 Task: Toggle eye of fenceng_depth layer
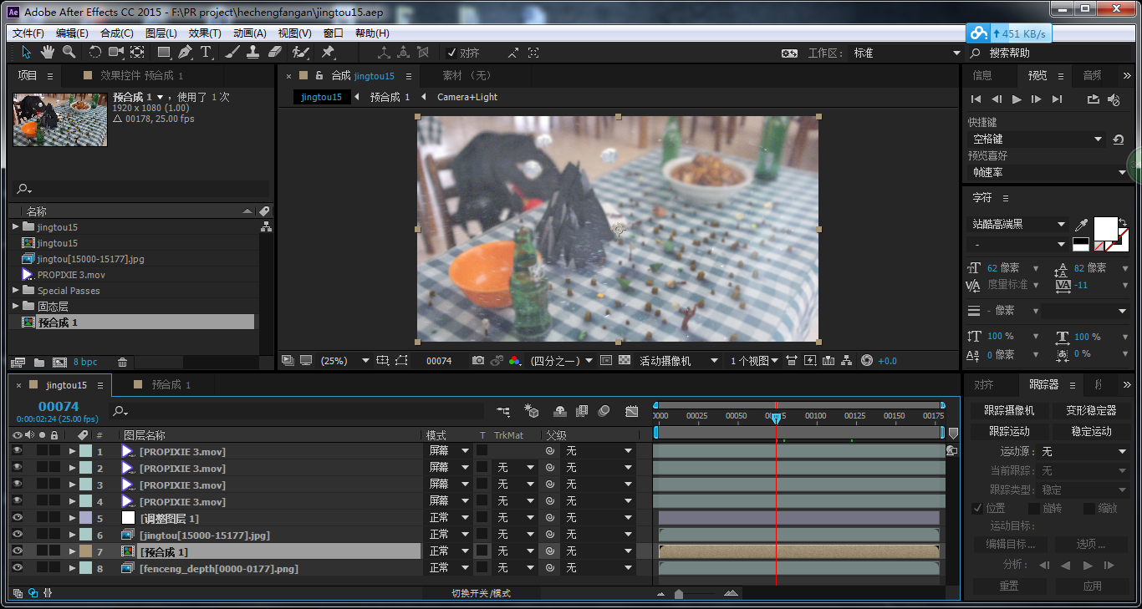coord(17,568)
